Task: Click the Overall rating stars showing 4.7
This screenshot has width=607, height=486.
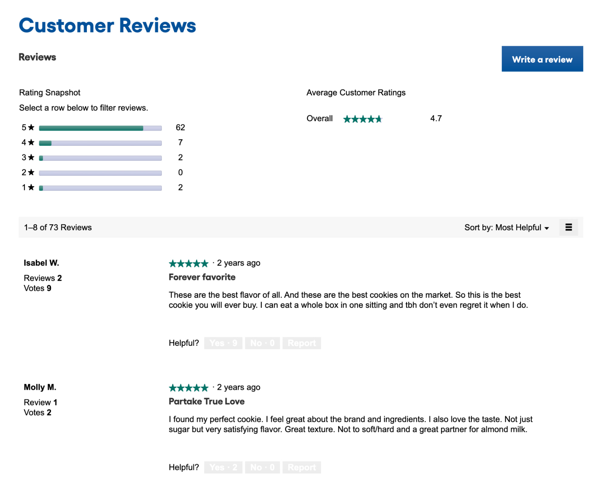Action: [x=363, y=119]
